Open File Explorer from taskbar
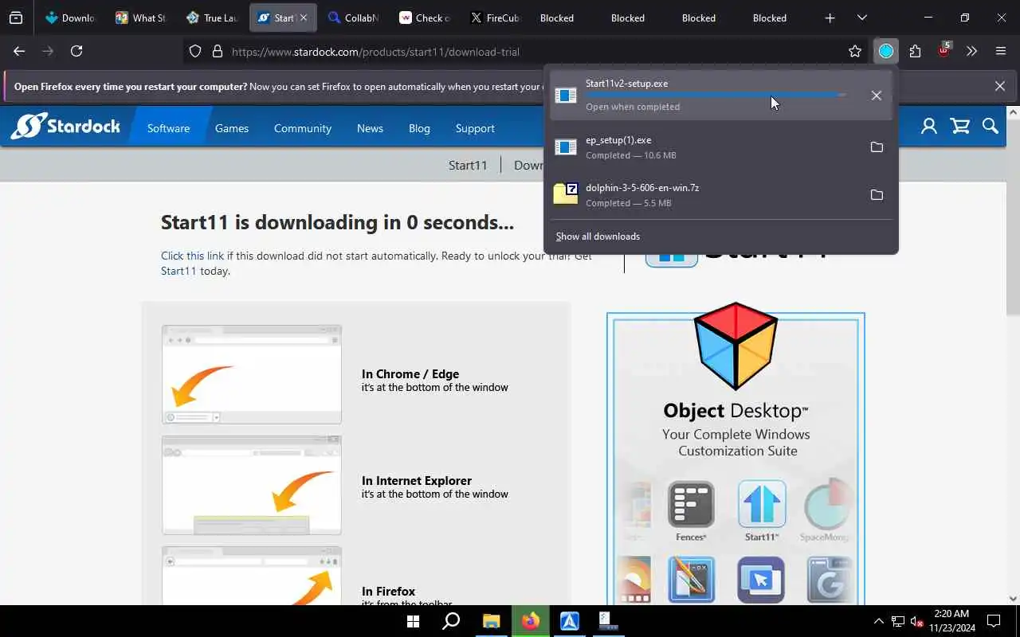 click(x=491, y=620)
